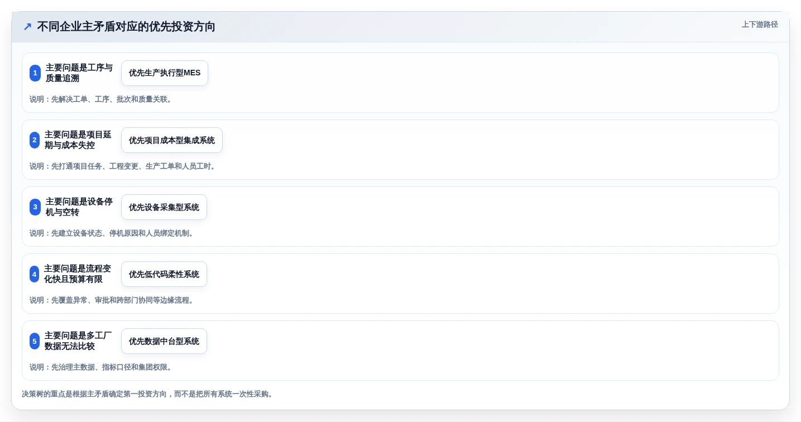Image resolution: width=801 pixels, height=422 pixels.
Task: Click the number 1 badge
Action: [x=35, y=73]
